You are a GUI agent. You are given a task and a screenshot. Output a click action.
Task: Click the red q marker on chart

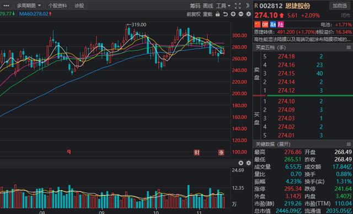pos(69,152)
